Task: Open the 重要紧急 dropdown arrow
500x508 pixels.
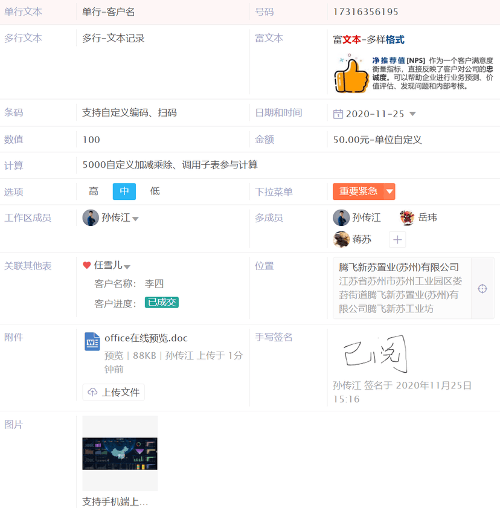Action: (x=389, y=192)
